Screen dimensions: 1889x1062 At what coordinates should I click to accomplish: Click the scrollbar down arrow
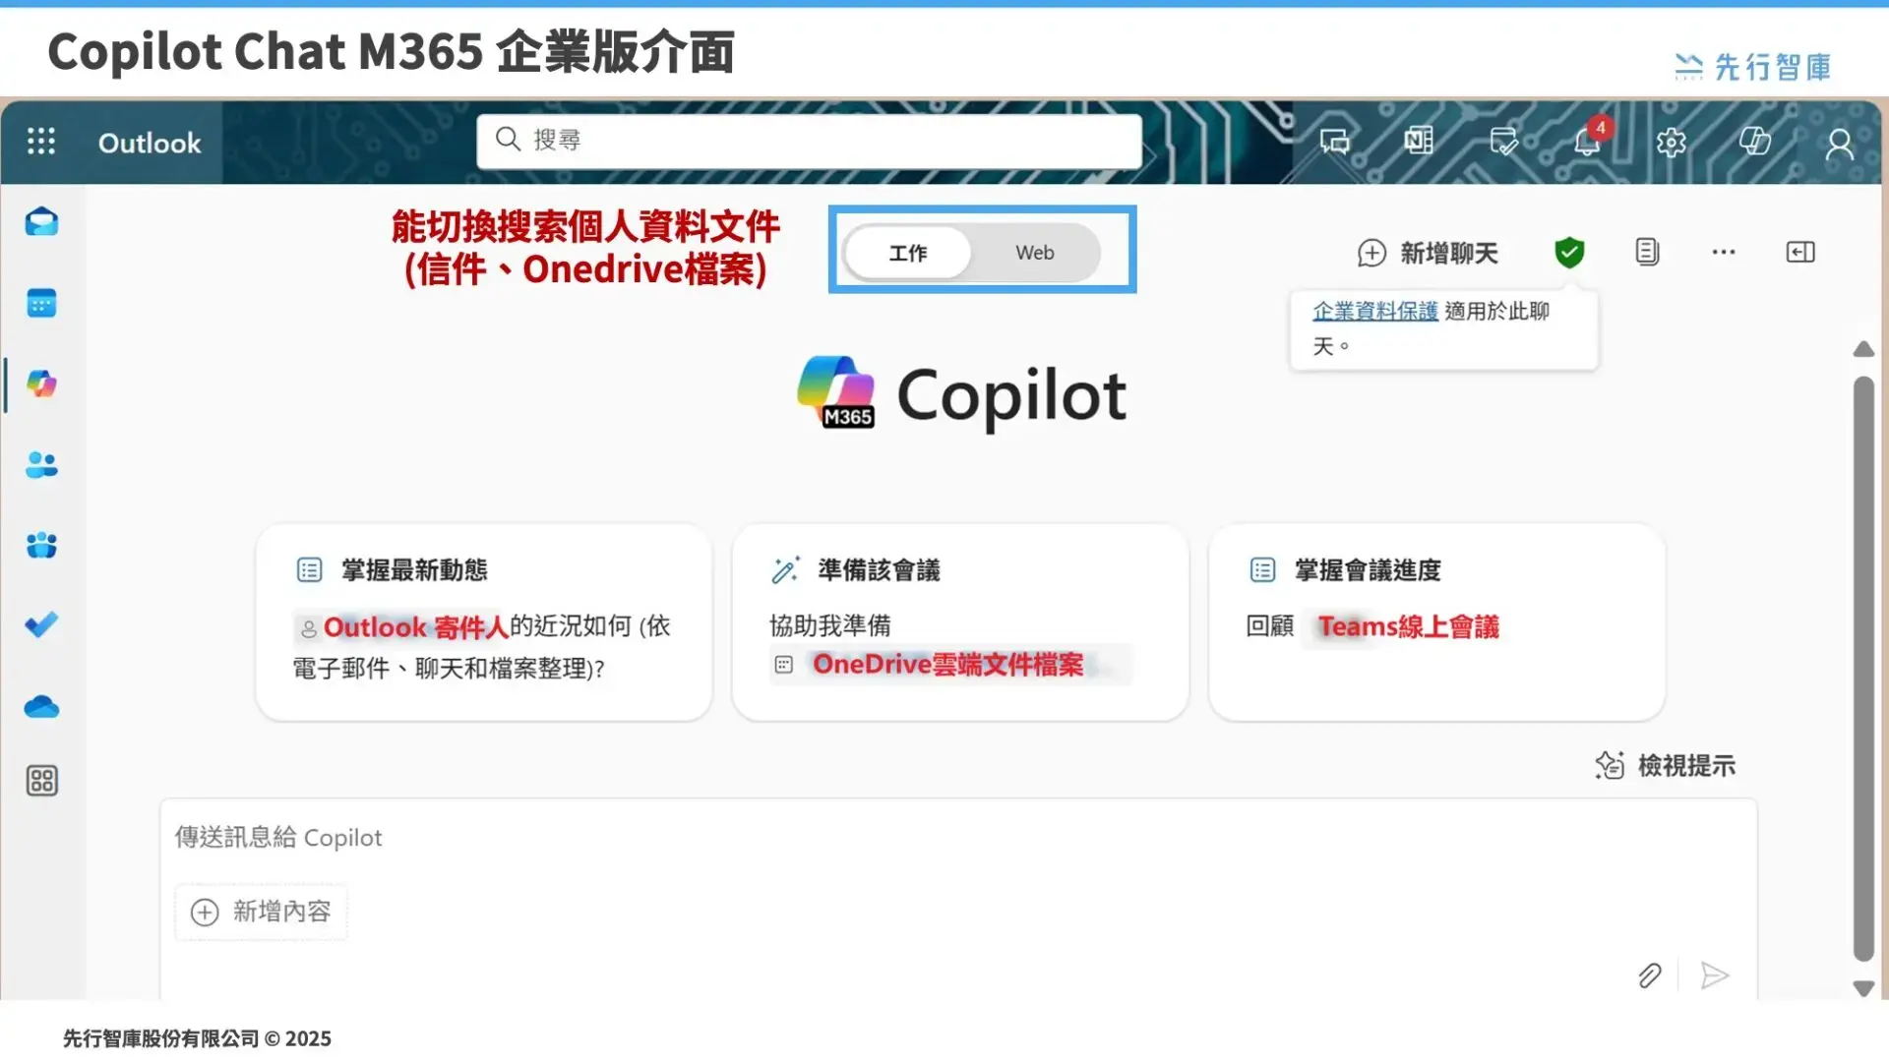coord(1863,988)
